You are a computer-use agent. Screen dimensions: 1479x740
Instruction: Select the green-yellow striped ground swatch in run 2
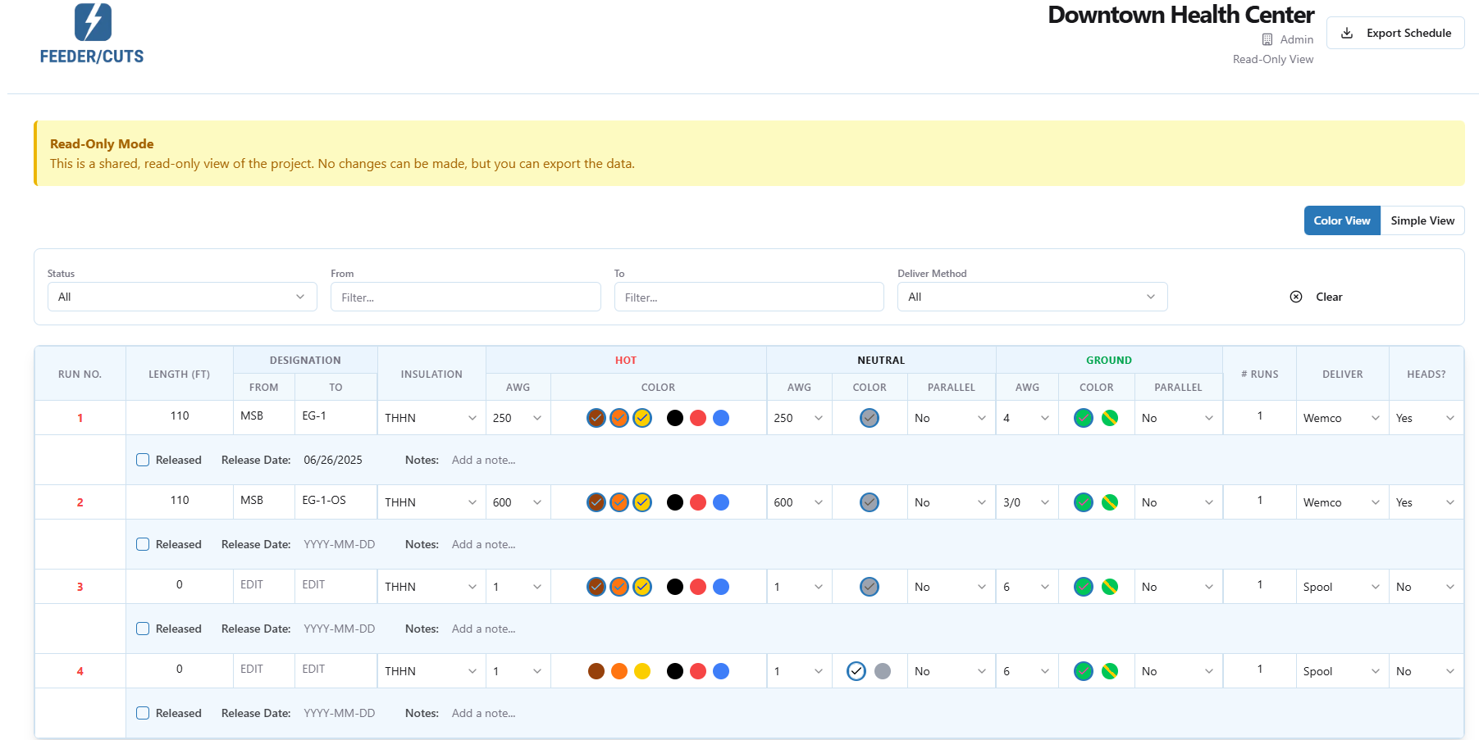[1109, 502]
